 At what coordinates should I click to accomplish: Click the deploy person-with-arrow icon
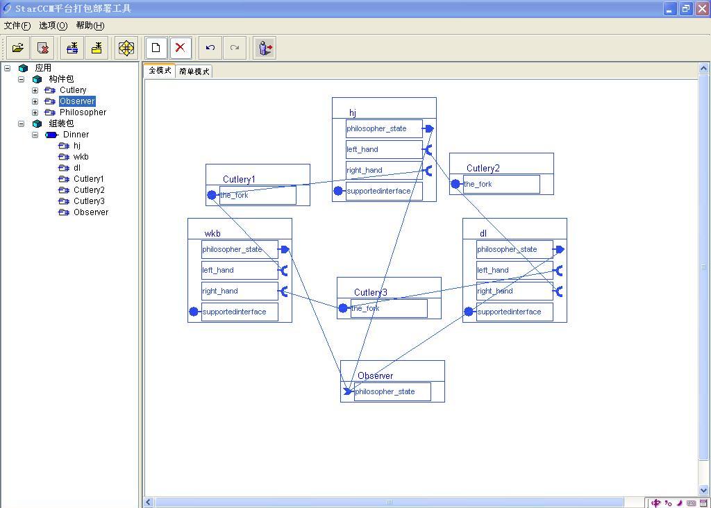[x=265, y=48]
